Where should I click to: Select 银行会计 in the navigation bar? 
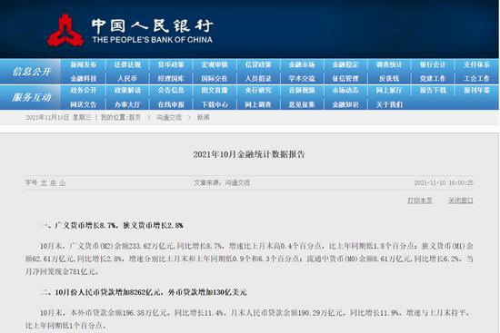[x=433, y=64]
